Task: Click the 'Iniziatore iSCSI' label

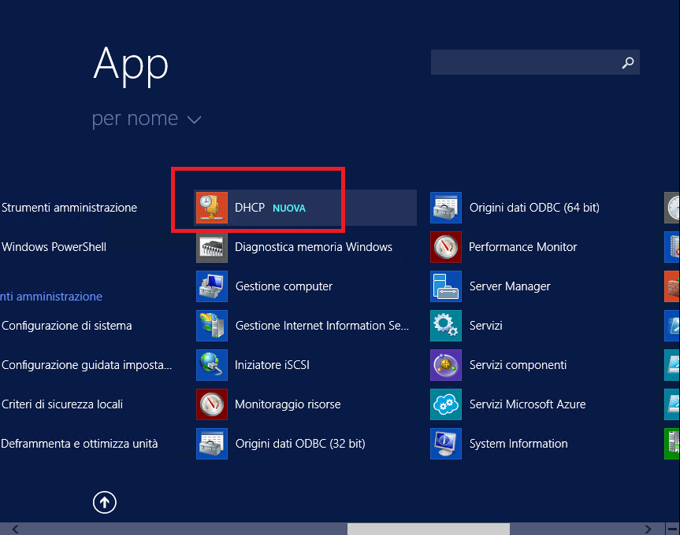Action: click(273, 365)
